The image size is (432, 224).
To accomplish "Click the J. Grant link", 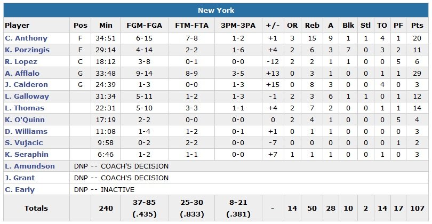I will click(x=19, y=178).
